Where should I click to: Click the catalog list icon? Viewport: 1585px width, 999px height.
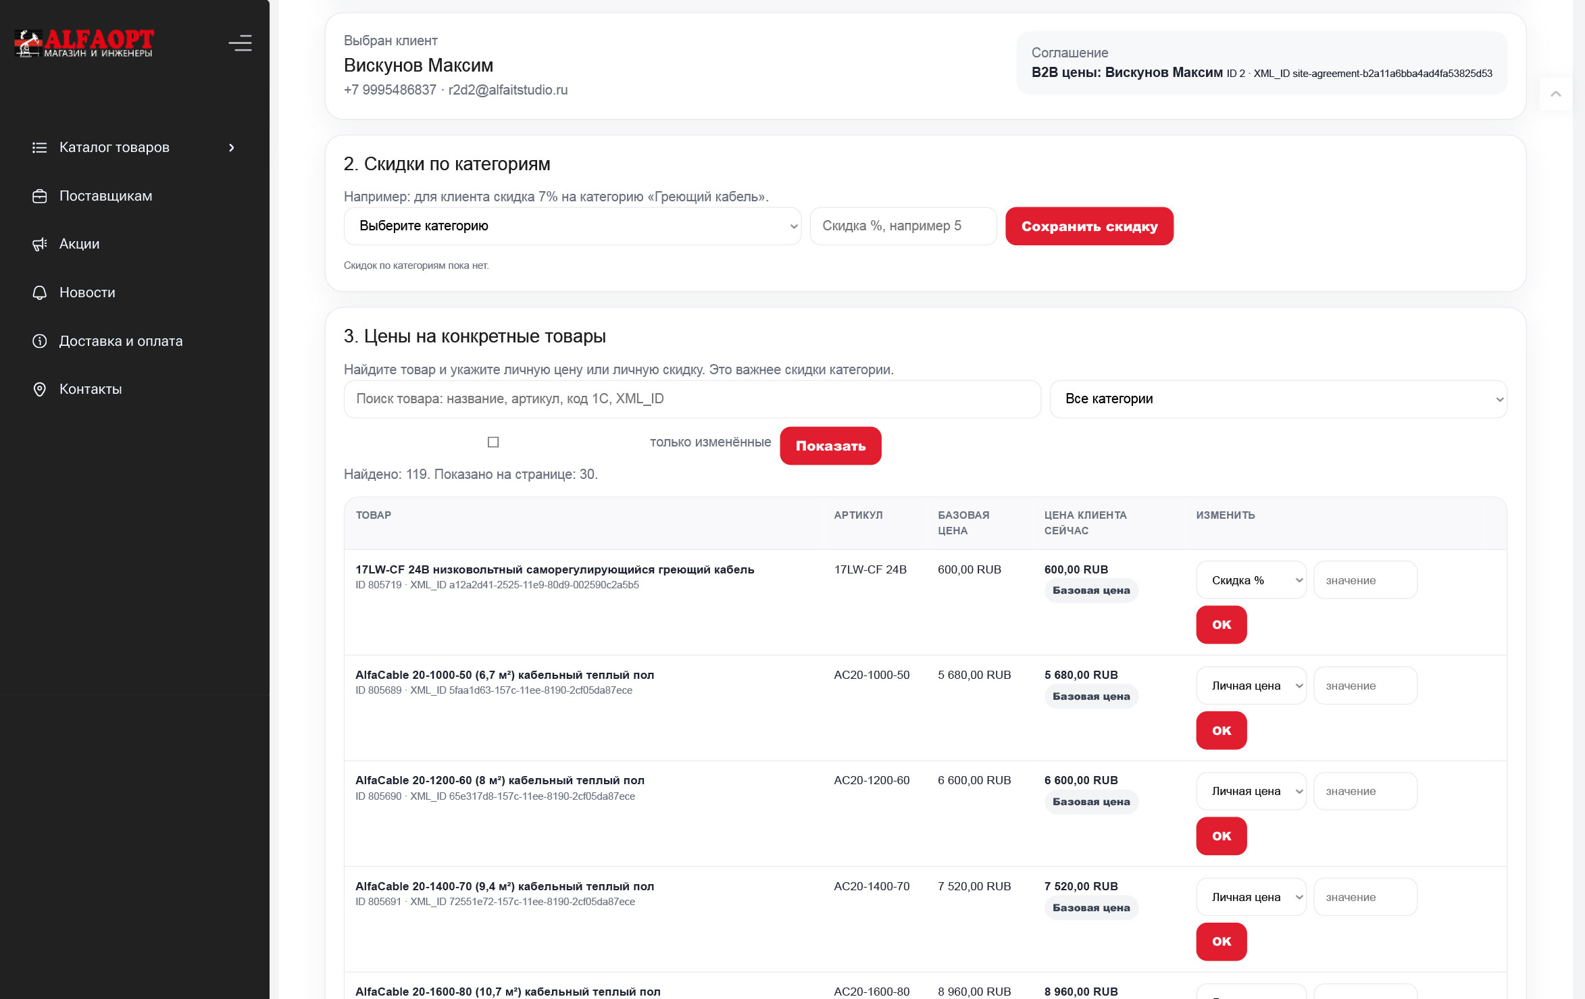40,147
